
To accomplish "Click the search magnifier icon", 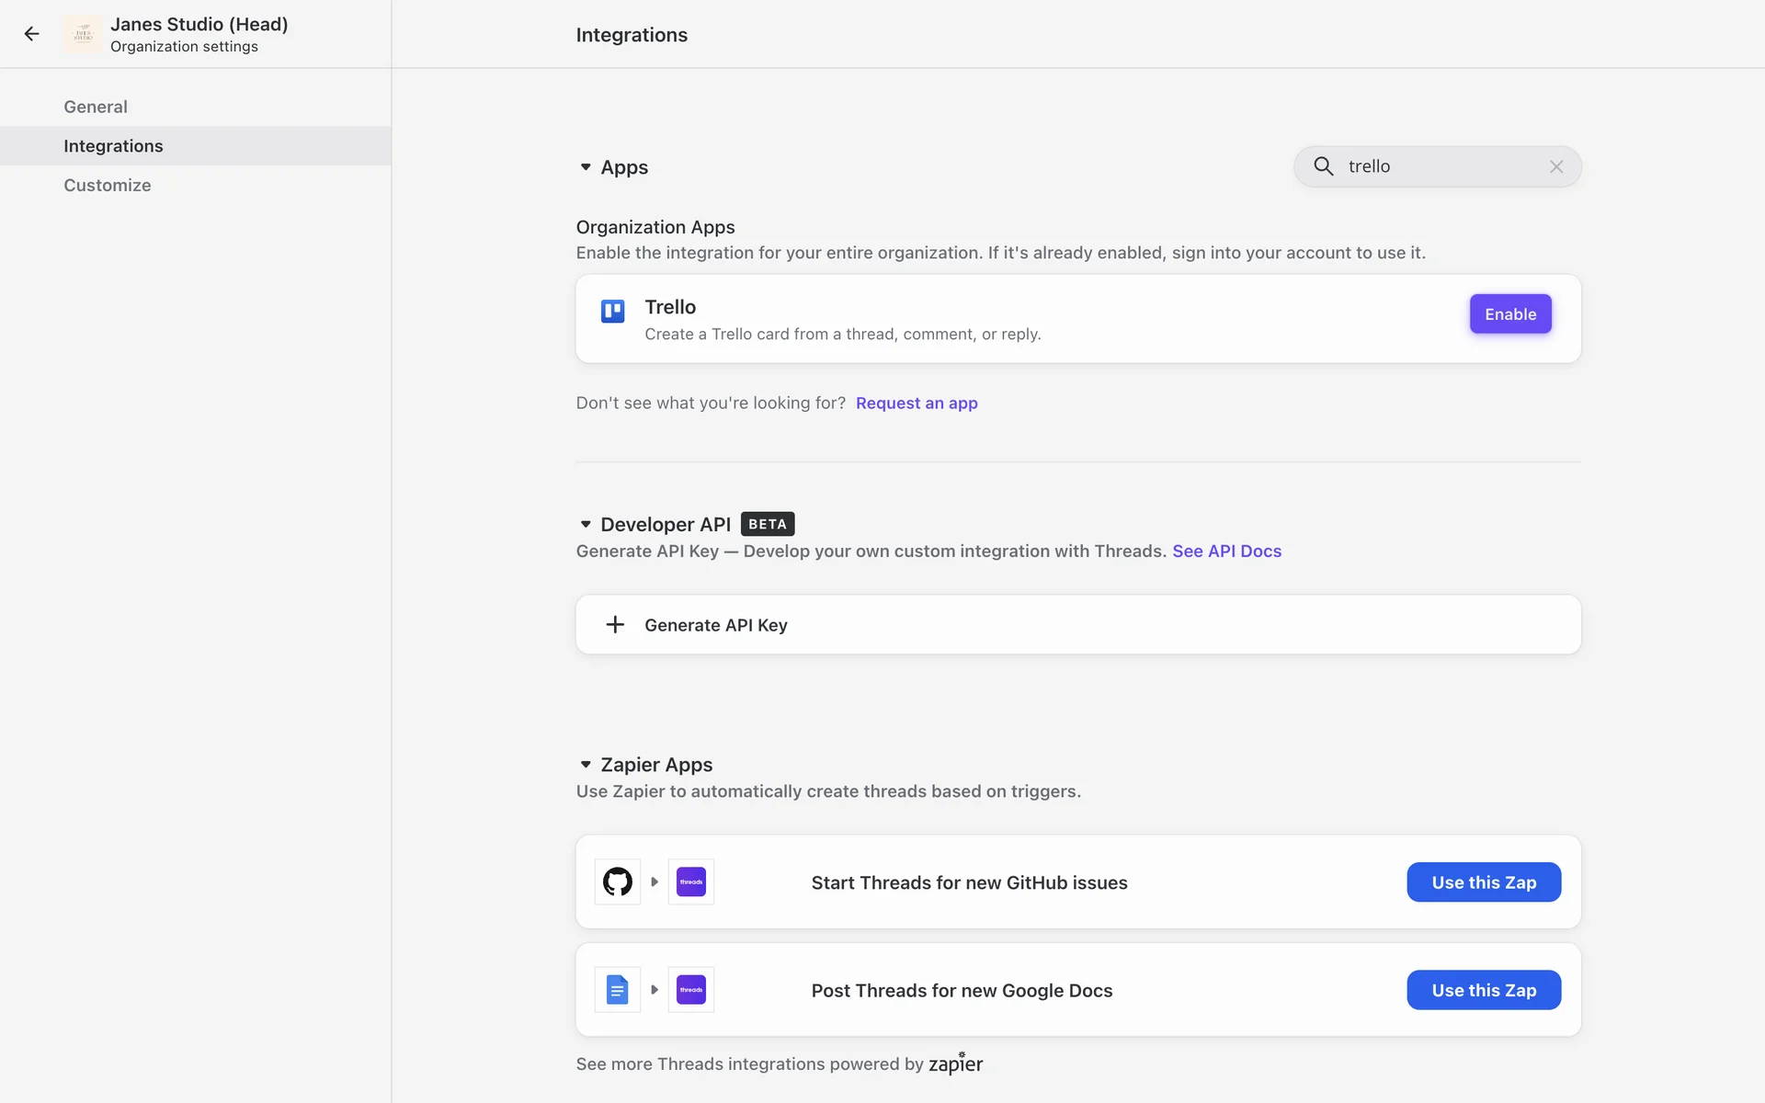I will 1323,166.
